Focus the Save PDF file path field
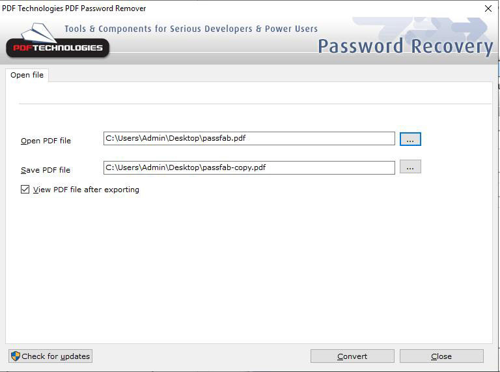Screen dimensions: 500x372 point(249,167)
